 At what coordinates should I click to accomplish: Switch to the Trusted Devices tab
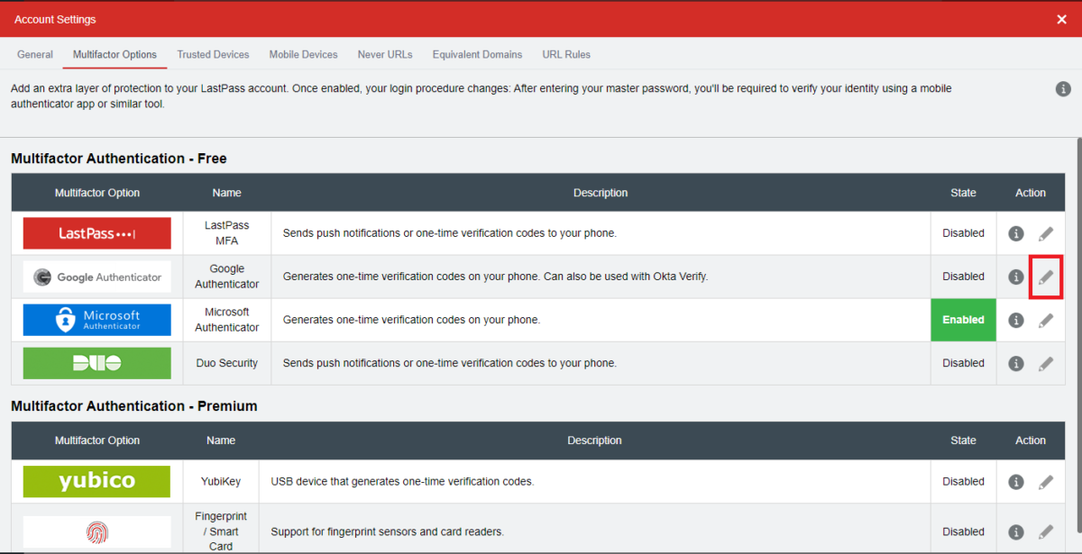click(213, 54)
